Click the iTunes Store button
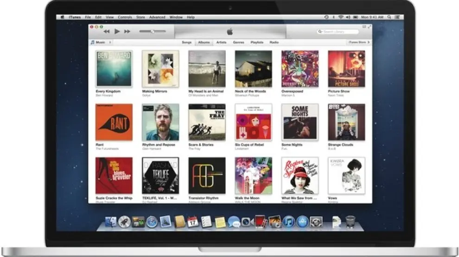Image resolution: width=459 pixels, height=257 pixels. pyautogui.click(x=359, y=42)
